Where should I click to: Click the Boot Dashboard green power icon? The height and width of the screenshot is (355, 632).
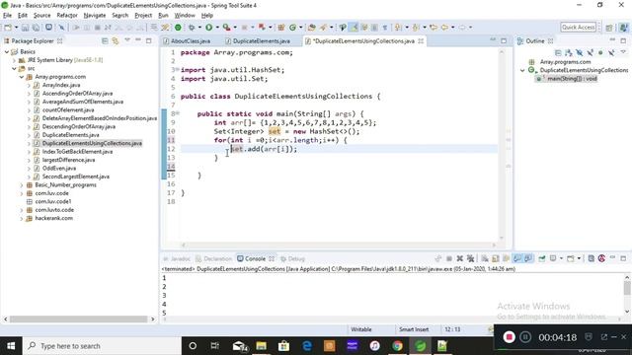click(178, 28)
